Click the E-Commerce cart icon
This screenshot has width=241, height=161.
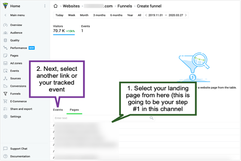pyautogui.click(x=6, y=101)
